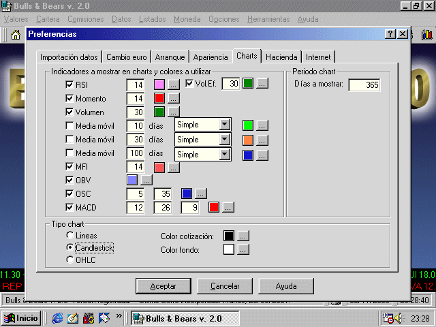
Task: Click the red Momento color swatch
Action: (159, 98)
